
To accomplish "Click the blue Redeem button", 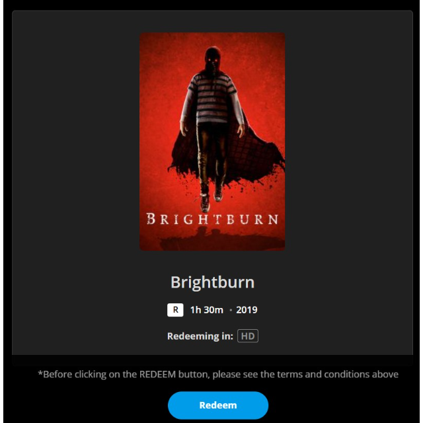I will [x=218, y=405].
